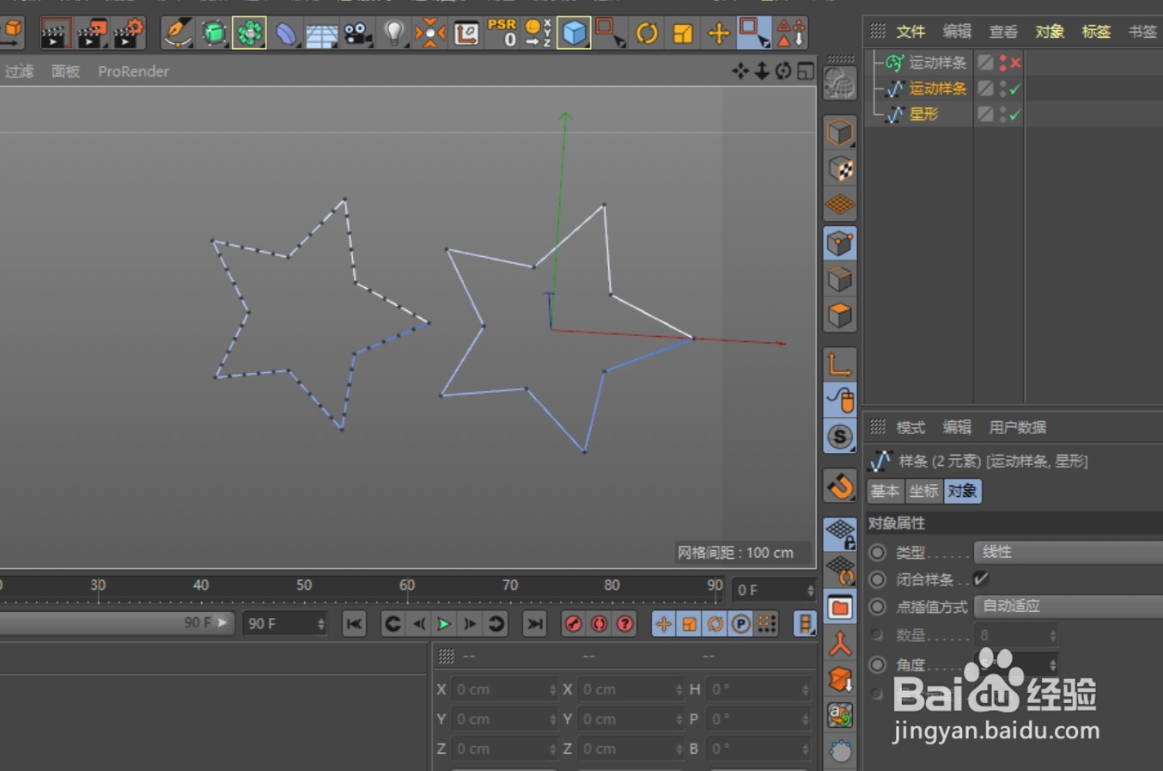Switch to Model mode cube icon
Screen dimensions: 1163x771
pos(840,132)
